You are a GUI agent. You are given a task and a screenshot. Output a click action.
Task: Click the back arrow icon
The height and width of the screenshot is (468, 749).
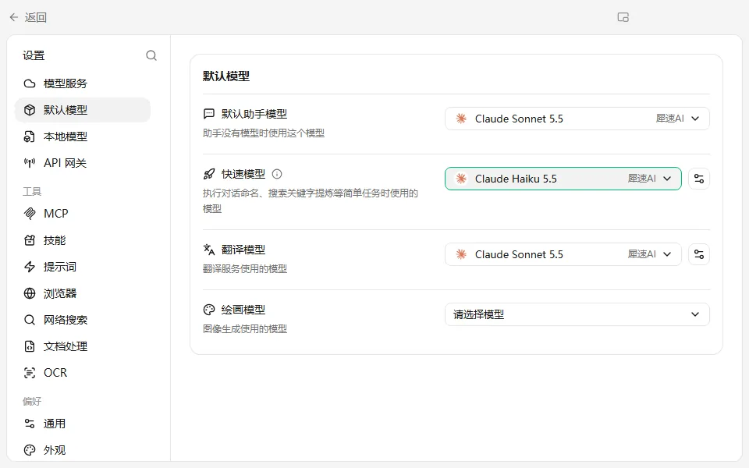coord(14,18)
